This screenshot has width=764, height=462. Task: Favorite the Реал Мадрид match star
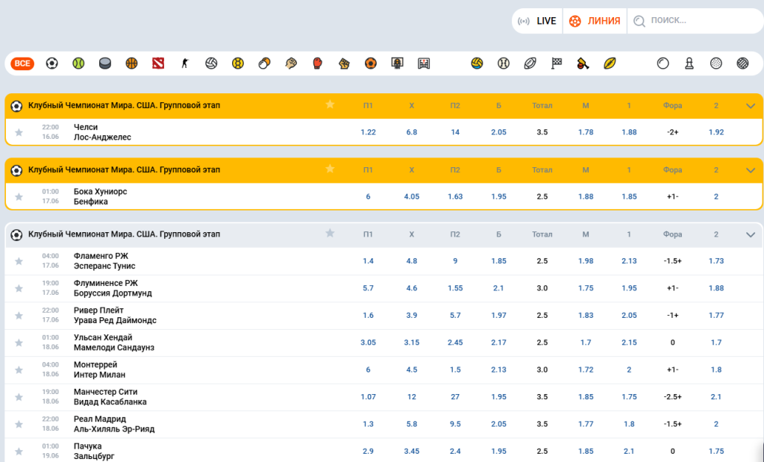pos(19,424)
